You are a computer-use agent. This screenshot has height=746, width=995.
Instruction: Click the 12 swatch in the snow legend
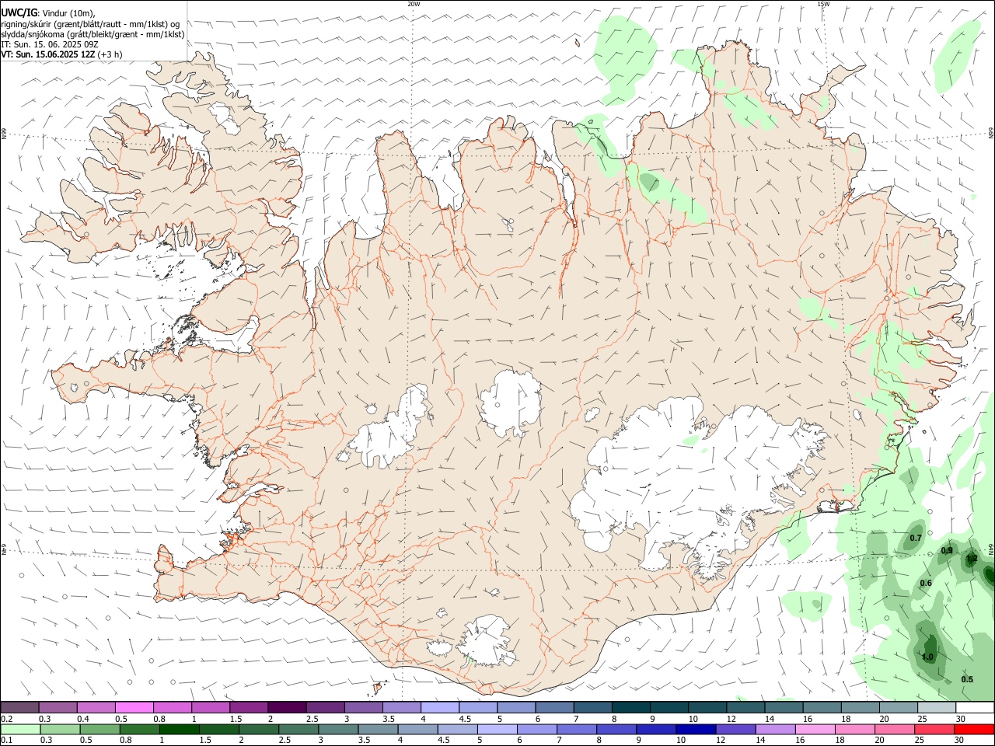point(745,707)
